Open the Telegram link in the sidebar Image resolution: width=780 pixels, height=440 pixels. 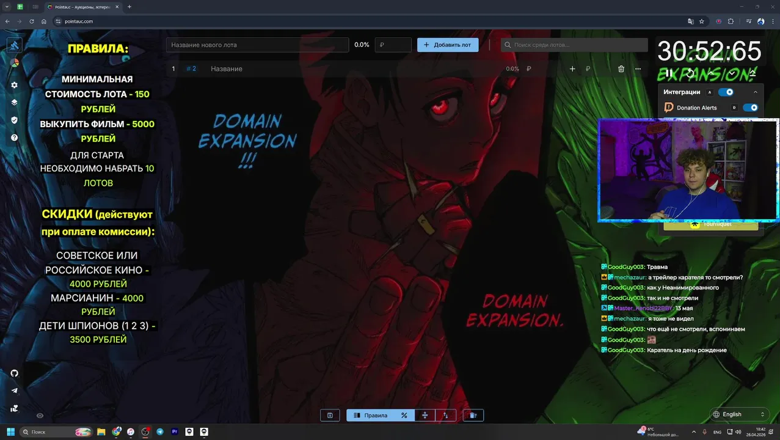pos(15,391)
